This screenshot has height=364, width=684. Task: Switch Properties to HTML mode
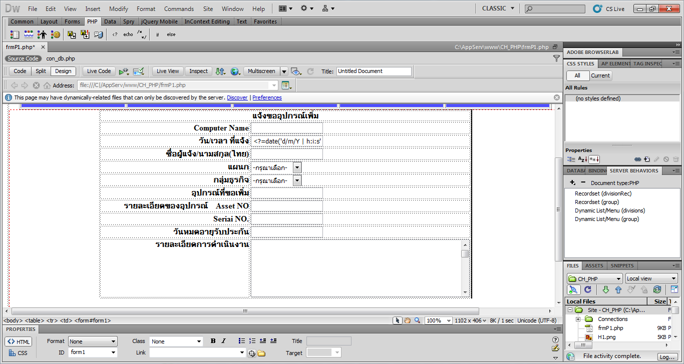pyautogui.click(x=19, y=342)
